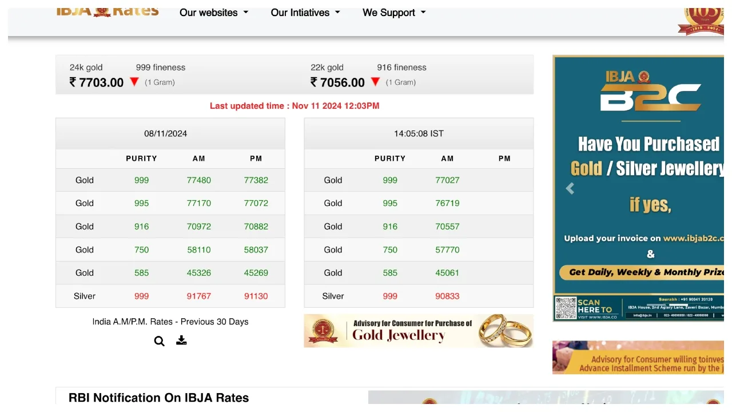The image size is (732, 412).
Task: Select Gold 999 PM rate 77382
Action: coord(256,180)
